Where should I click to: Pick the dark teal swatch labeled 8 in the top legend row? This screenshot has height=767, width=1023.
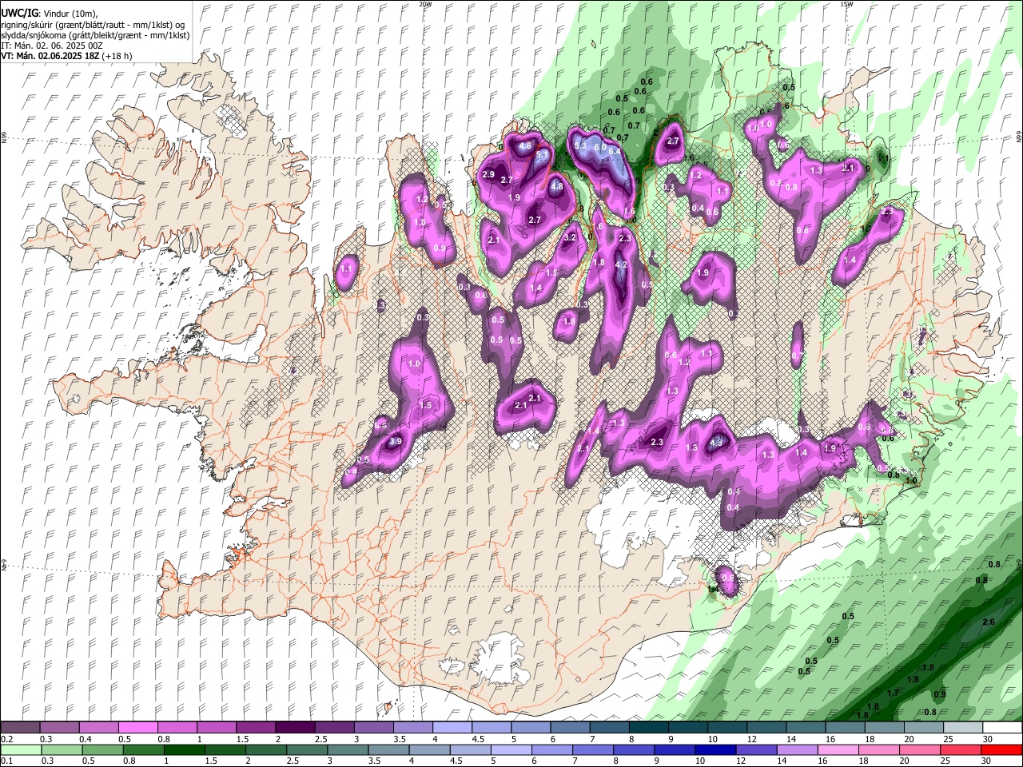tap(648, 727)
